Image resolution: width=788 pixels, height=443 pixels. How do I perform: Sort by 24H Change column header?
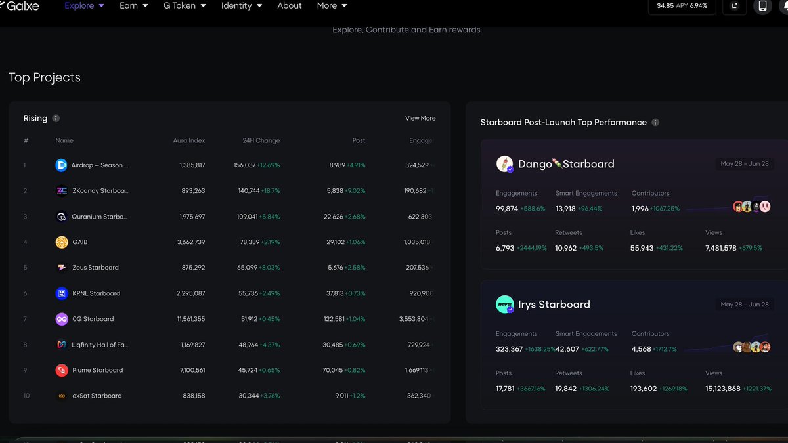(261, 140)
